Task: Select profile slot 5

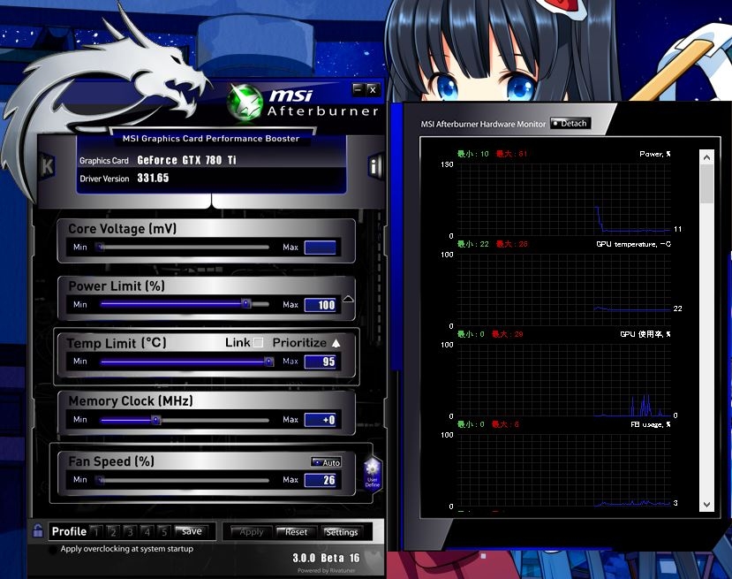Action: click(163, 531)
